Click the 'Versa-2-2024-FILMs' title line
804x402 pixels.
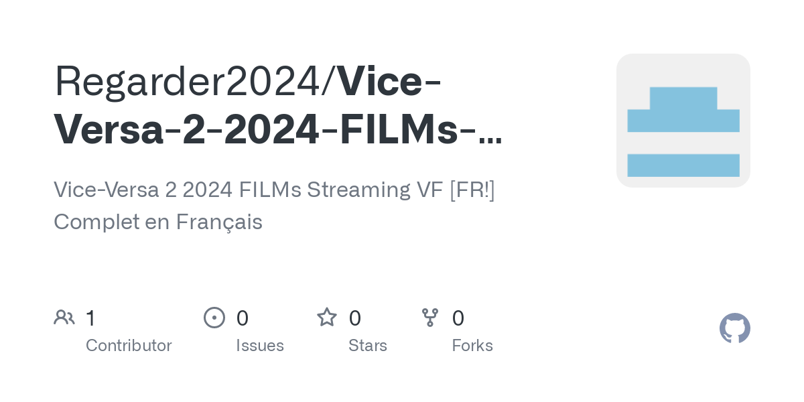[x=255, y=130]
